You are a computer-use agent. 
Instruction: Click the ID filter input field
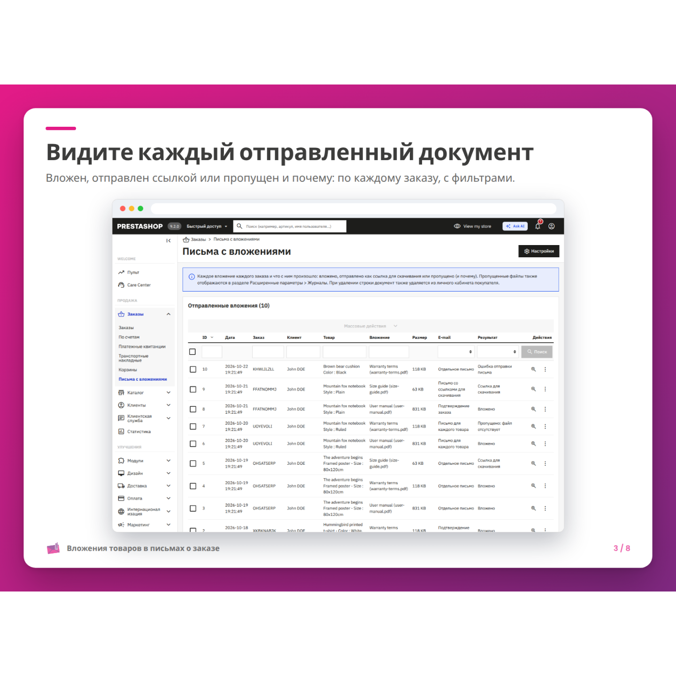point(212,352)
